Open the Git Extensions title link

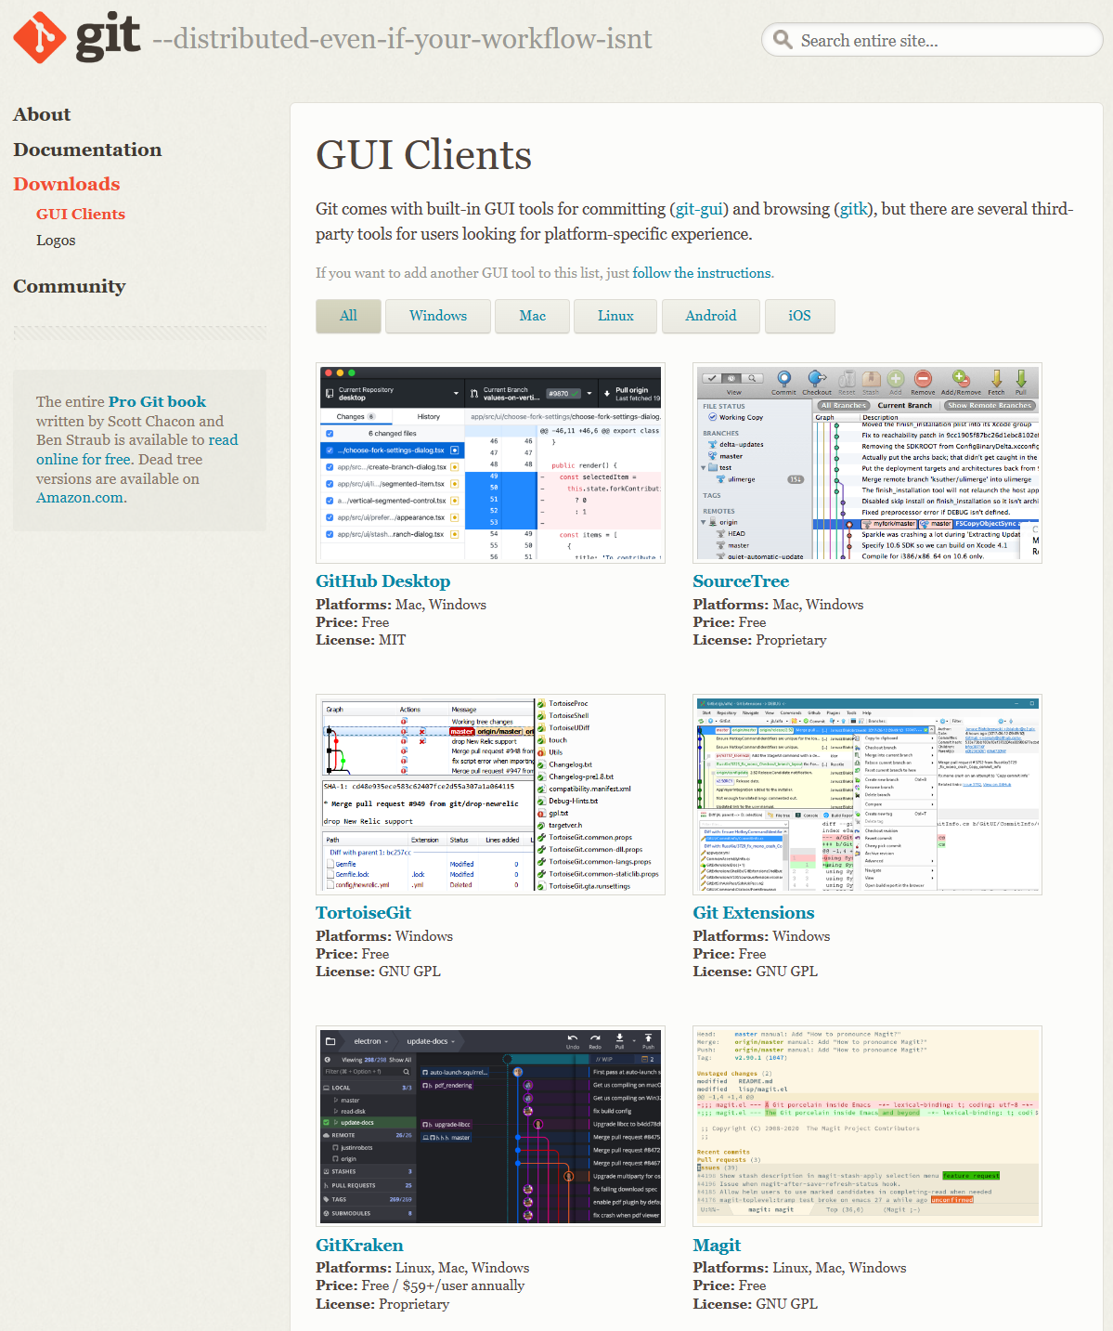754,913
